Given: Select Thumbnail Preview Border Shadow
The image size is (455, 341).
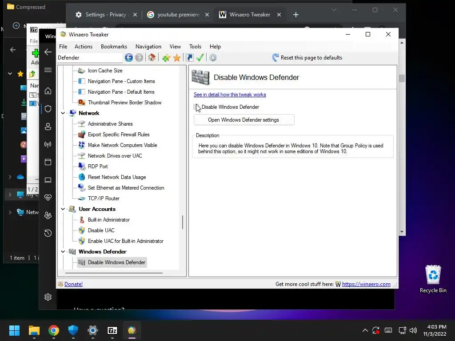Looking at the screenshot, I should click(124, 103).
